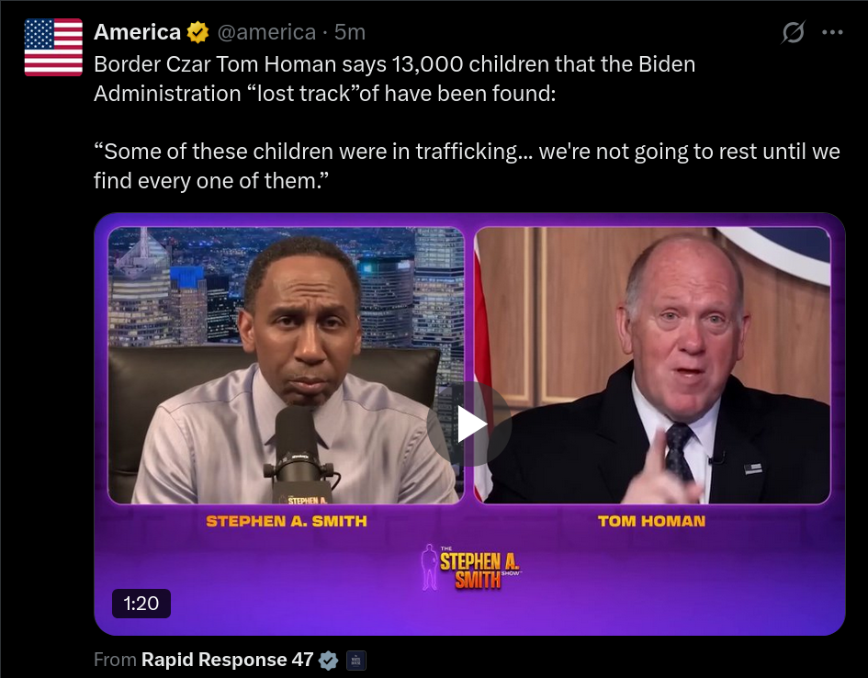
Task: Open the post via the 5m timestamp
Action: [350, 32]
